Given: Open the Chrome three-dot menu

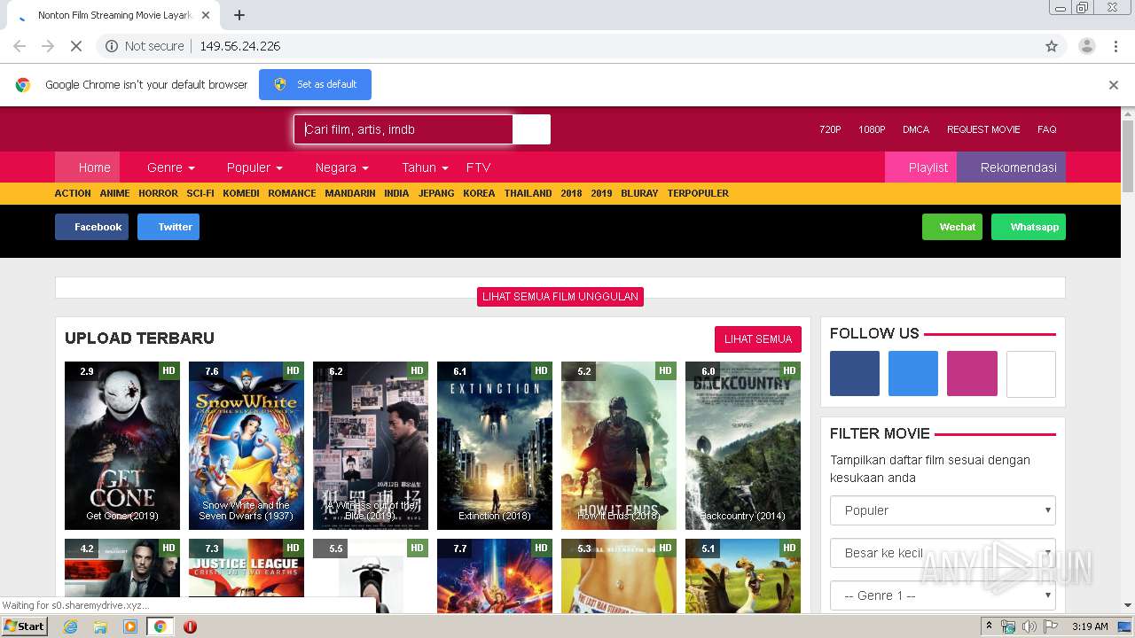Looking at the screenshot, I should click(1115, 46).
